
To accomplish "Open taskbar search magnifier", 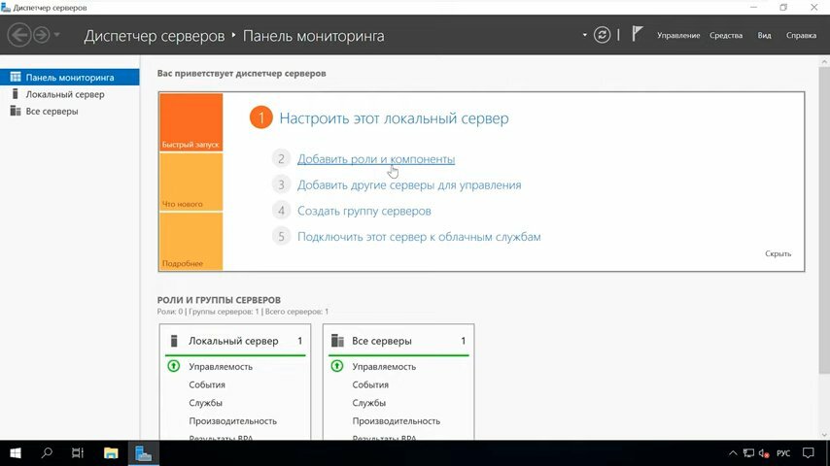I will tap(47, 453).
